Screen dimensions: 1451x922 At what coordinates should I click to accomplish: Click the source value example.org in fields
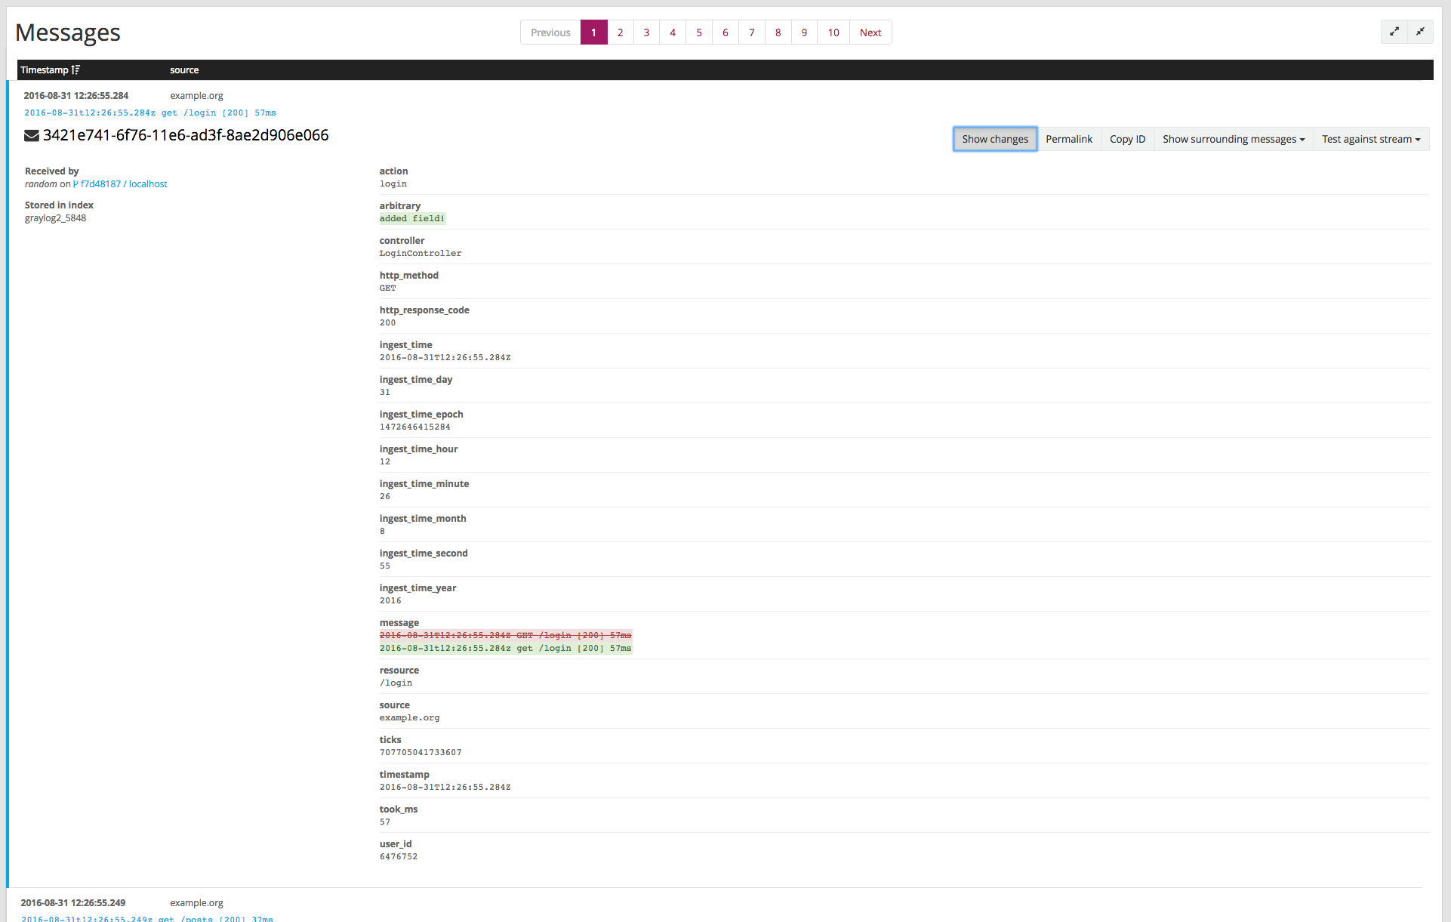pyautogui.click(x=409, y=718)
